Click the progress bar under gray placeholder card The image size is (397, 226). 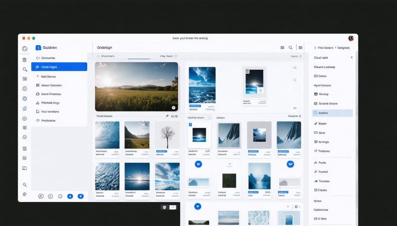pos(290,188)
